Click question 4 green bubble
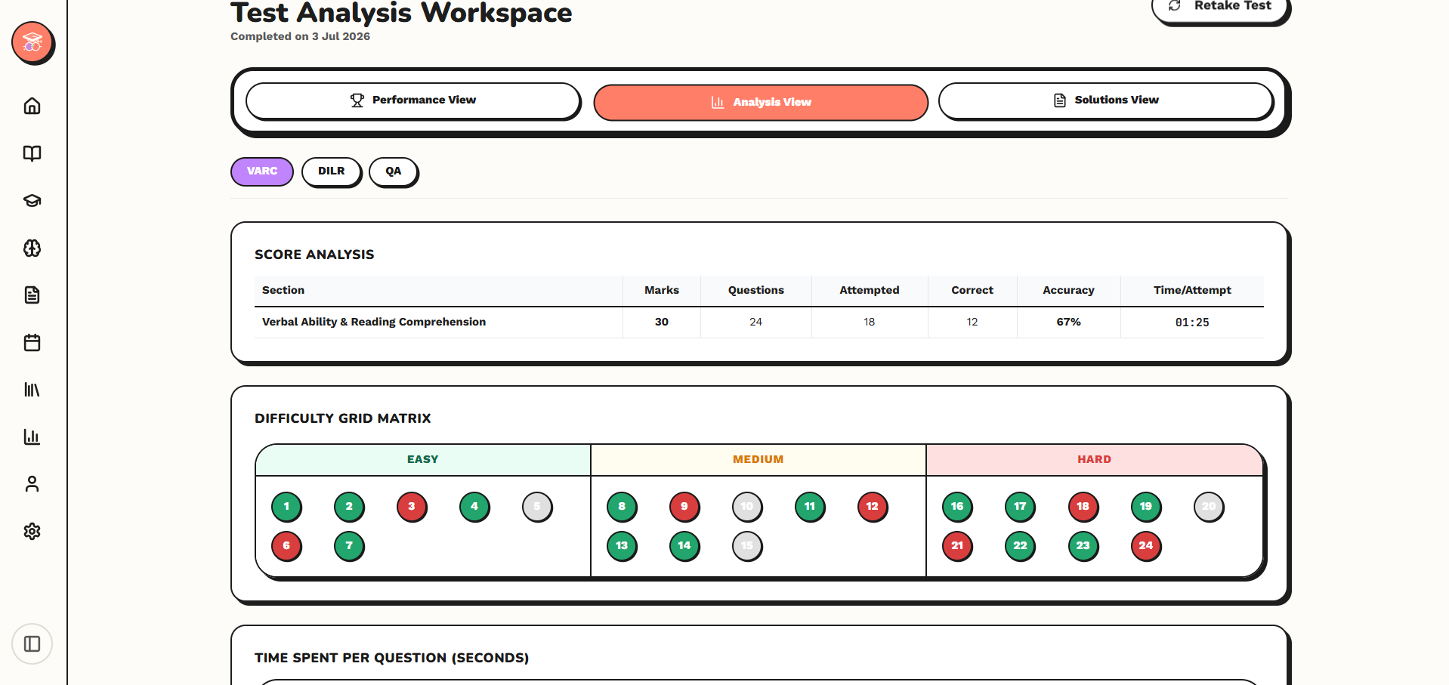This screenshot has height=685, width=1449. 474,507
